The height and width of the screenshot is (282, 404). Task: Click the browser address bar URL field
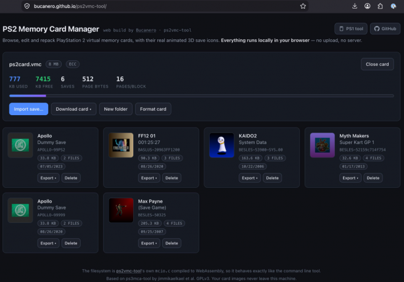[x=165, y=6]
